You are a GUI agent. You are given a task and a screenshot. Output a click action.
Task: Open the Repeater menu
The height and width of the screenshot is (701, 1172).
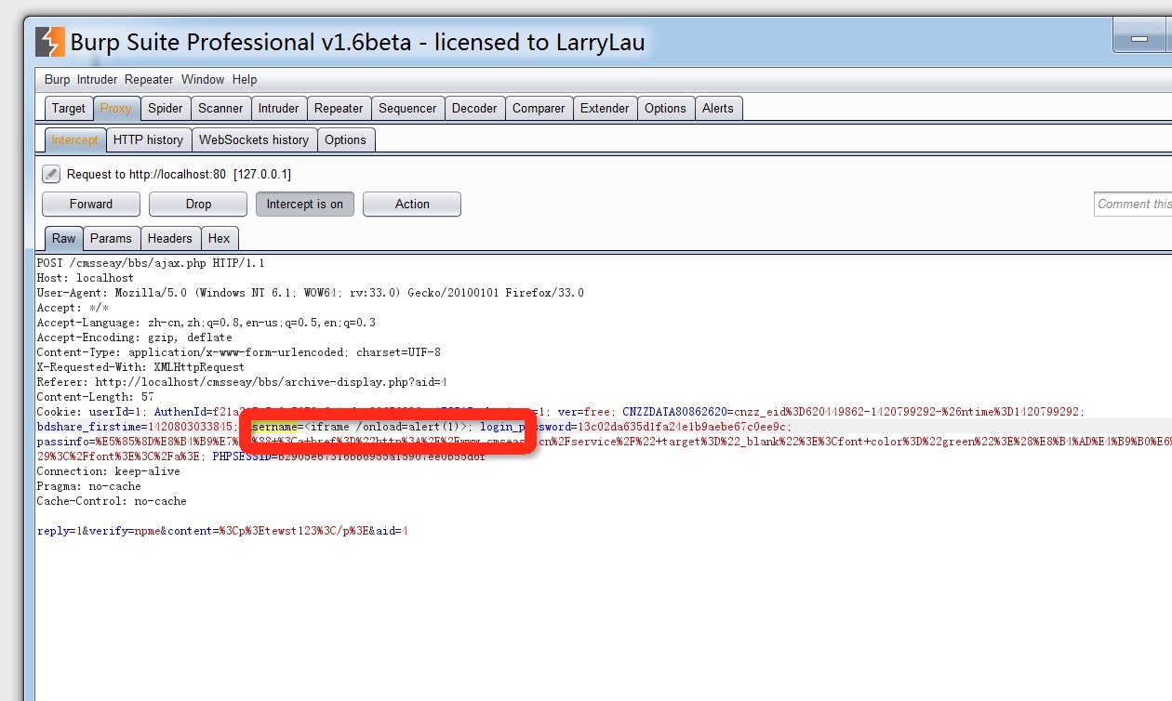pos(149,79)
